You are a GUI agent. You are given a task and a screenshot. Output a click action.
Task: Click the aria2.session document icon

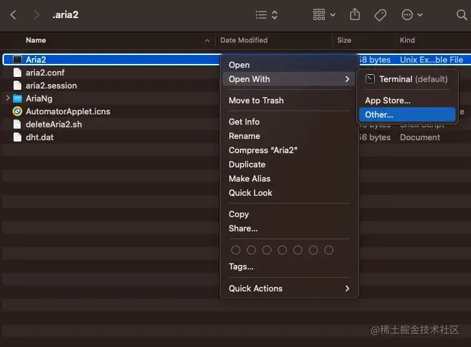click(x=17, y=86)
